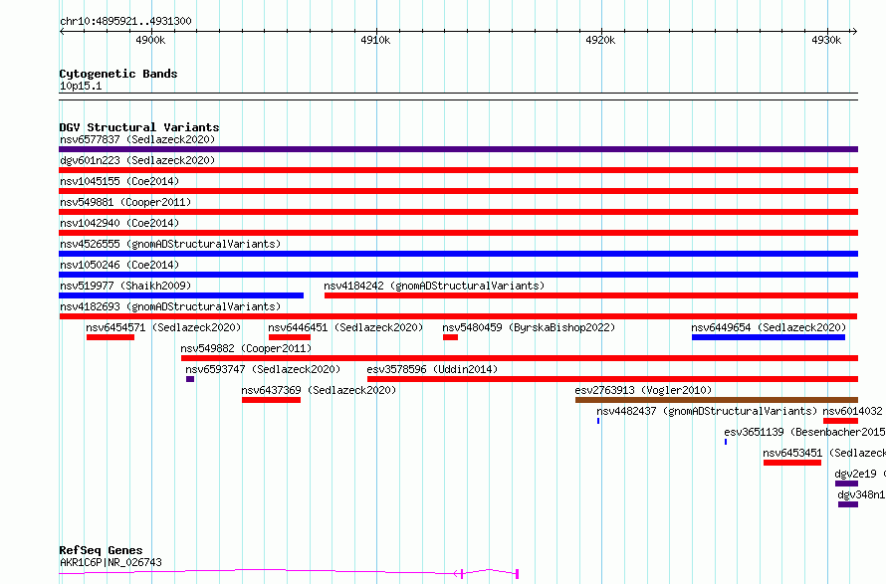Select the blue nsv6449654 variant bar

pyautogui.click(x=769, y=337)
